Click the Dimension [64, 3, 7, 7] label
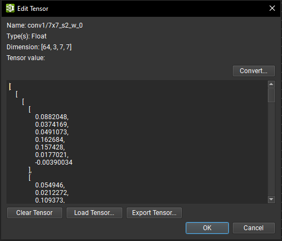 (x=39, y=47)
